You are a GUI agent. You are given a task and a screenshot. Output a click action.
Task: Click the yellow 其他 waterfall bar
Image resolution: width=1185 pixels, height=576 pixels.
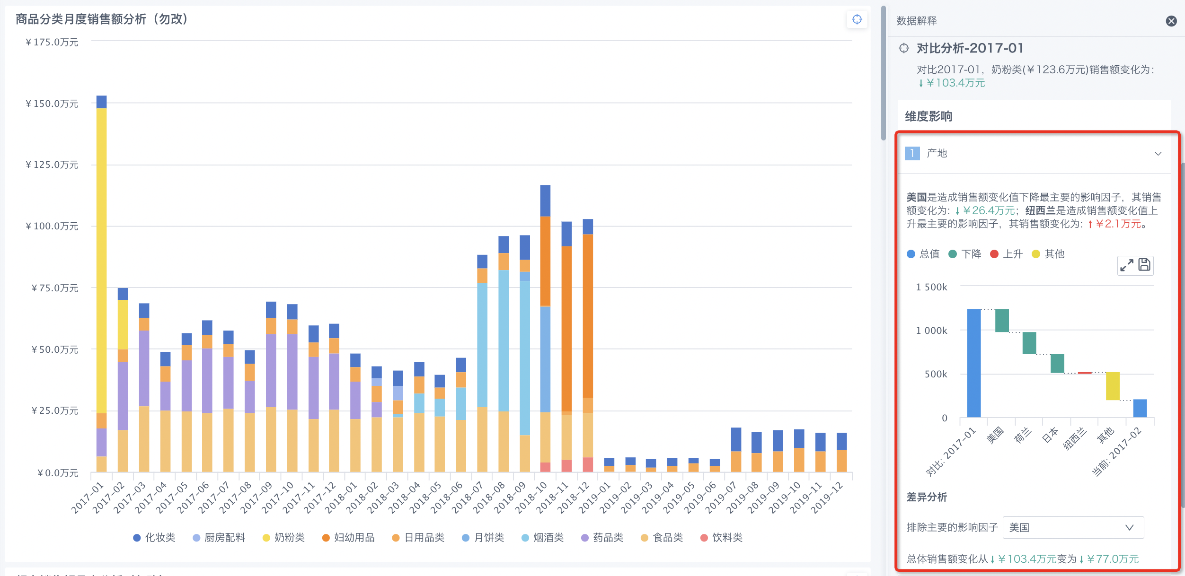point(1113,386)
